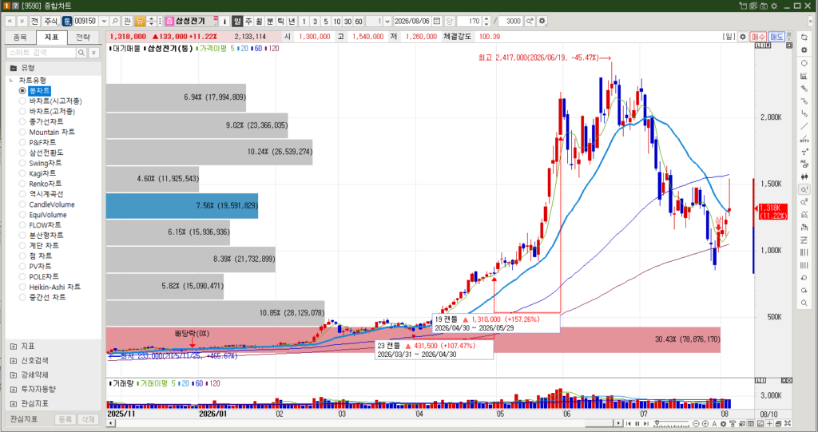Click the 삭제 button
818x432 pixels.
click(x=88, y=419)
